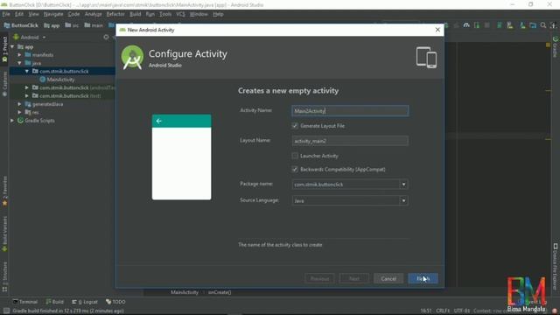Click the src breadcrumb in navigation bar

72,25
